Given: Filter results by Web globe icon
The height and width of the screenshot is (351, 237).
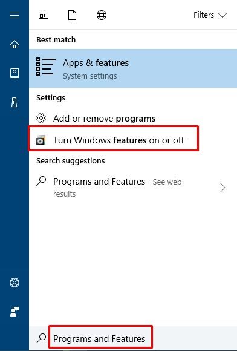Looking at the screenshot, I should pyautogui.click(x=102, y=15).
